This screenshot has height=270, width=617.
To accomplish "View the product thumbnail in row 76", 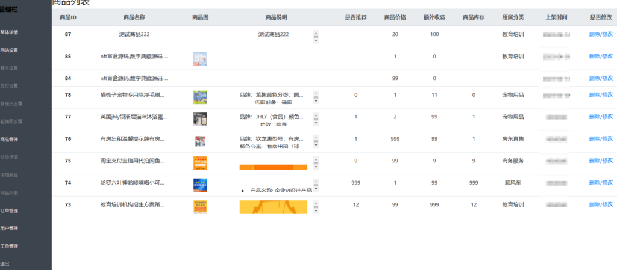I will pos(200,141).
